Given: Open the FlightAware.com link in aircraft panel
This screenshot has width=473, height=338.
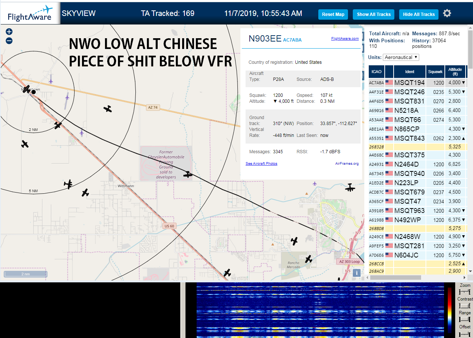Looking at the screenshot, I should point(345,38).
